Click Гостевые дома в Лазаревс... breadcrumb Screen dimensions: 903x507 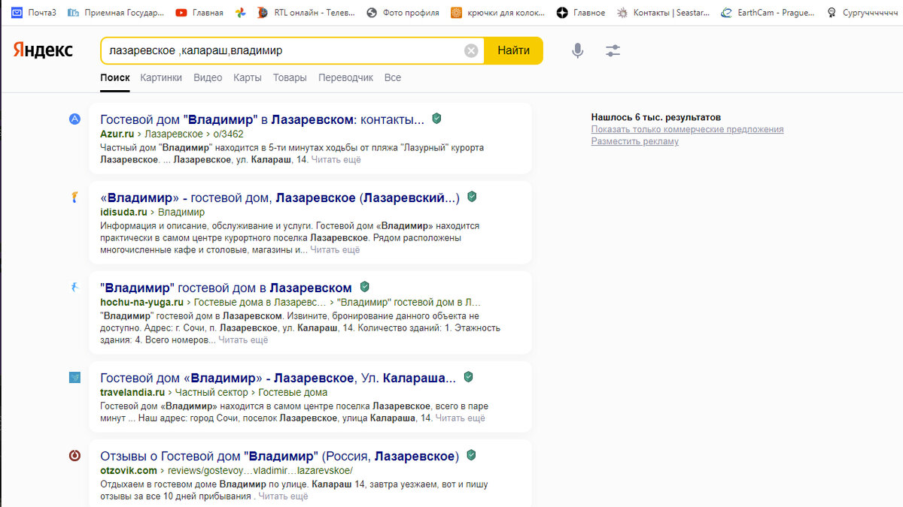[260, 302]
